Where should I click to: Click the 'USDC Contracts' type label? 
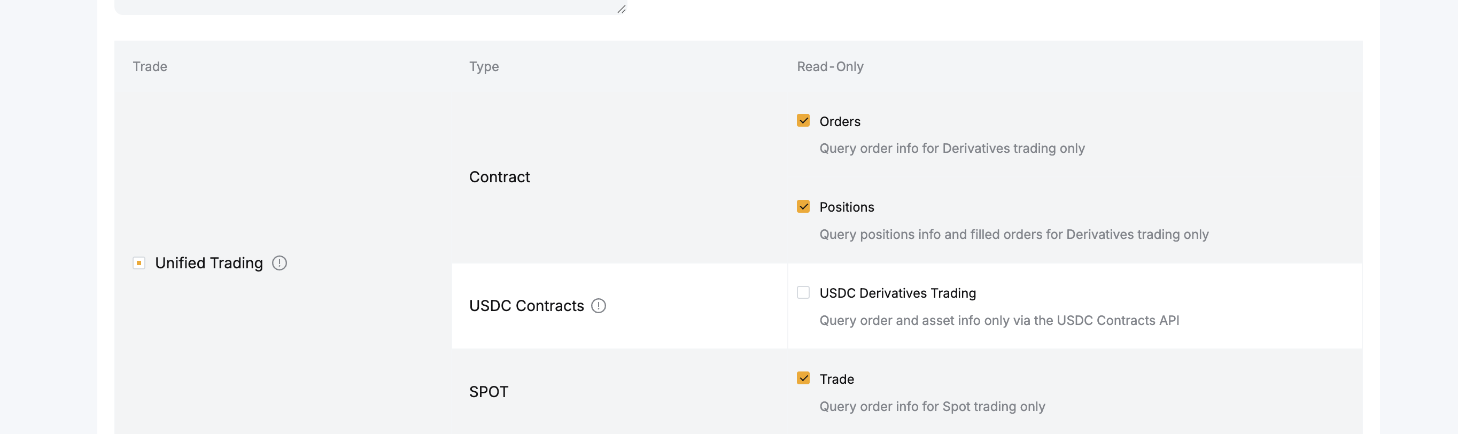(526, 306)
